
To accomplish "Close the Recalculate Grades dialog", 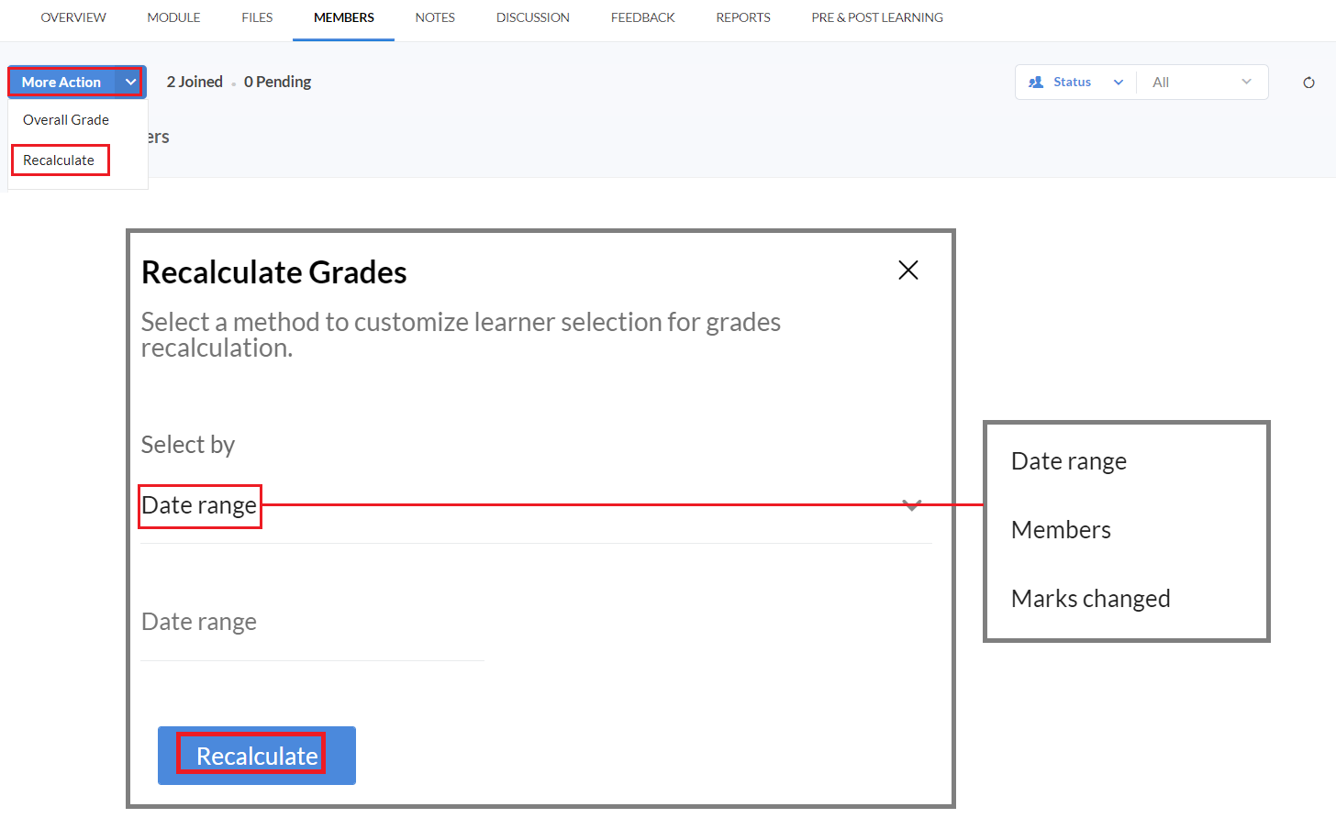I will [908, 271].
